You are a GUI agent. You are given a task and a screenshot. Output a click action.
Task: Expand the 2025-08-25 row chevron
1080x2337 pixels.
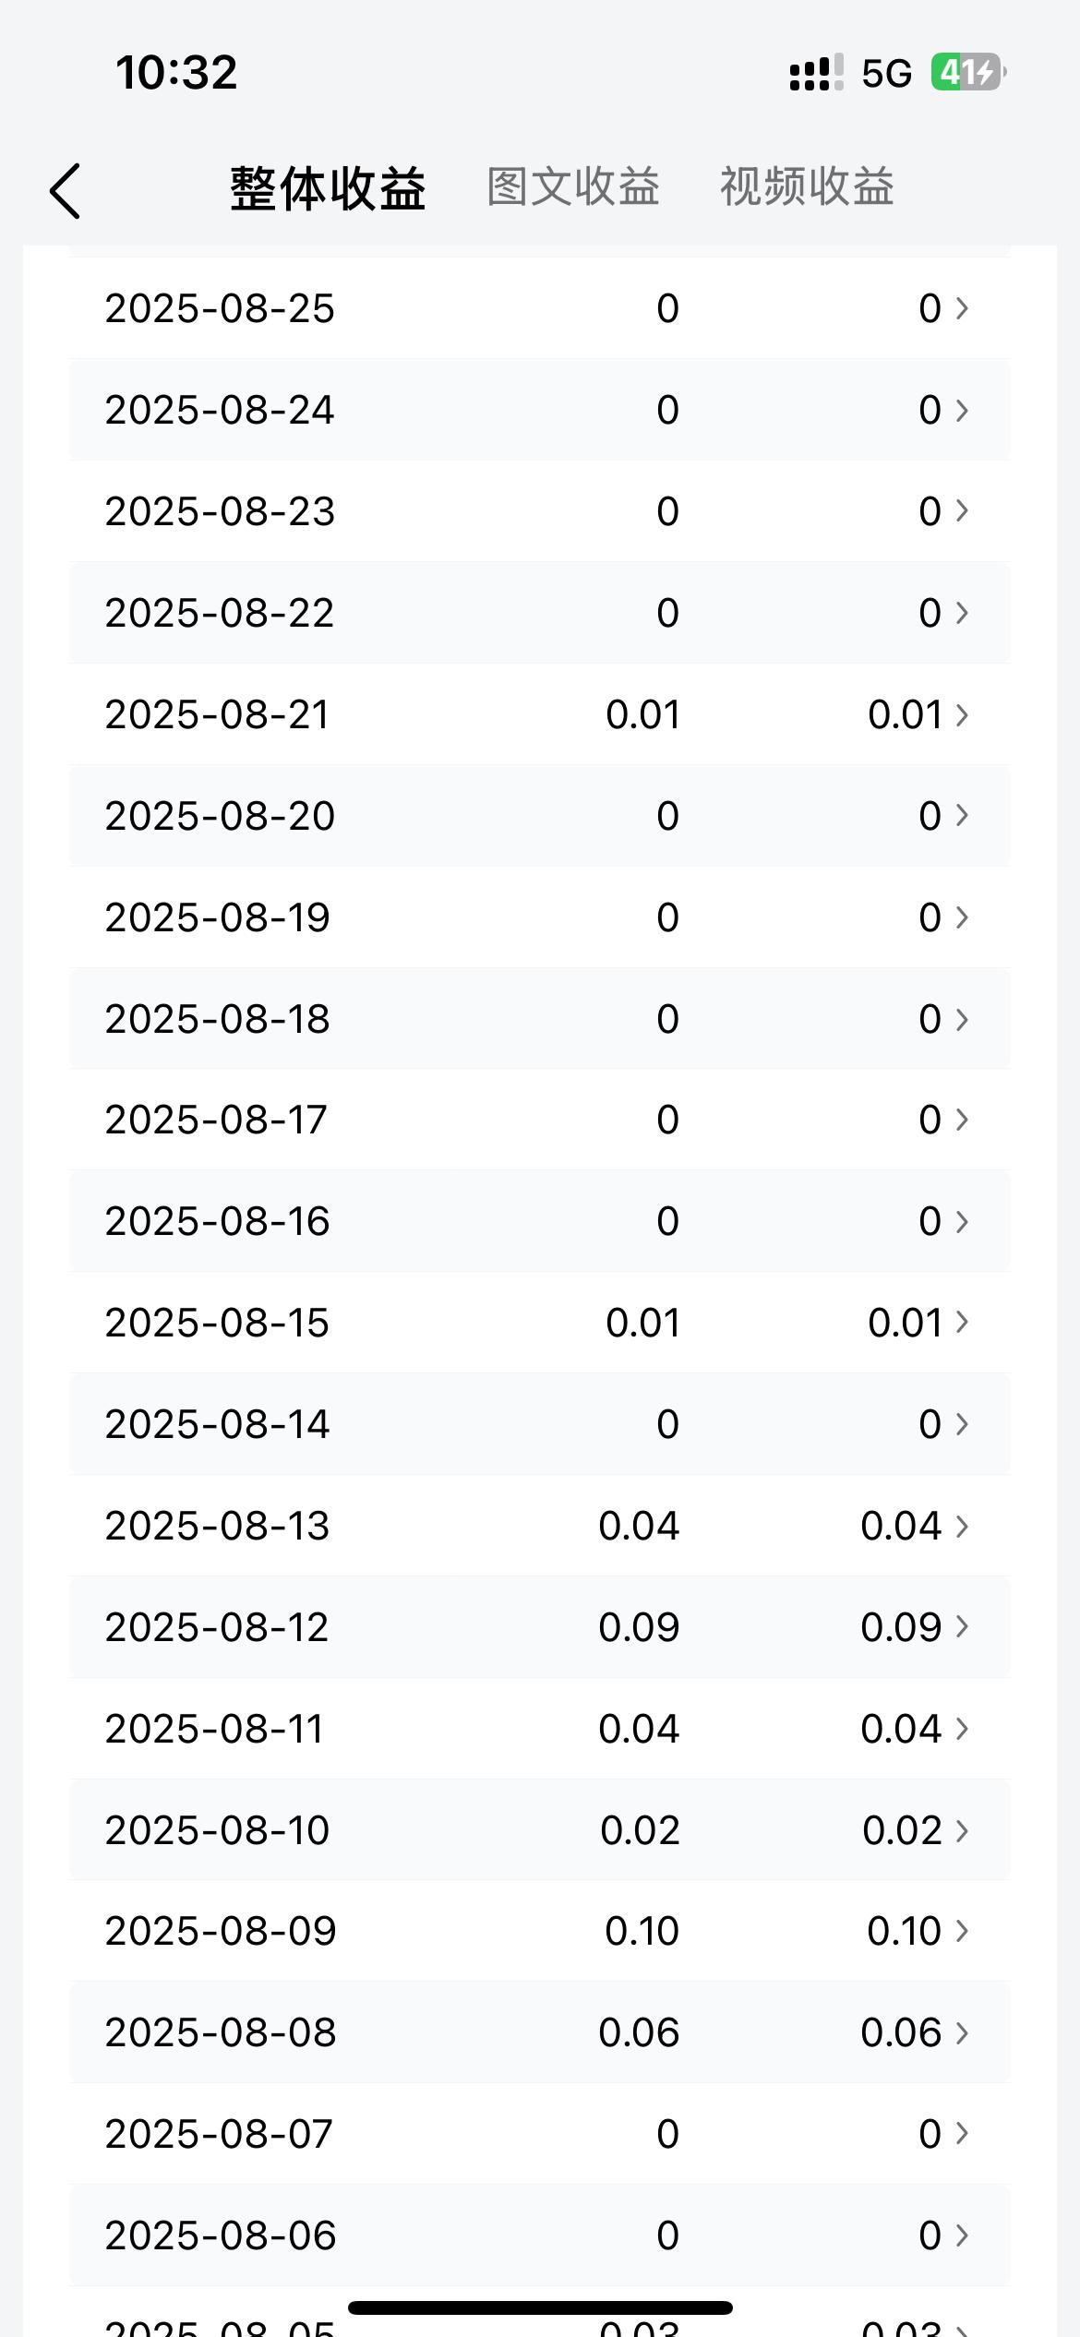(962, 308)
